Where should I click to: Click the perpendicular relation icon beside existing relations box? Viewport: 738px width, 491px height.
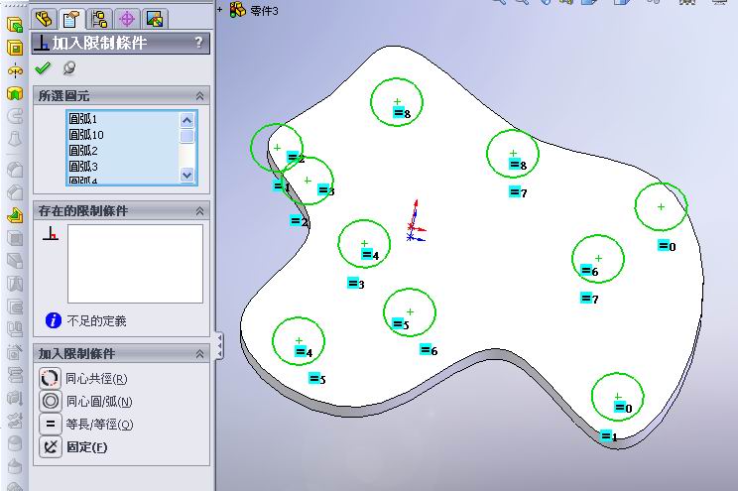tap(51, 233)
